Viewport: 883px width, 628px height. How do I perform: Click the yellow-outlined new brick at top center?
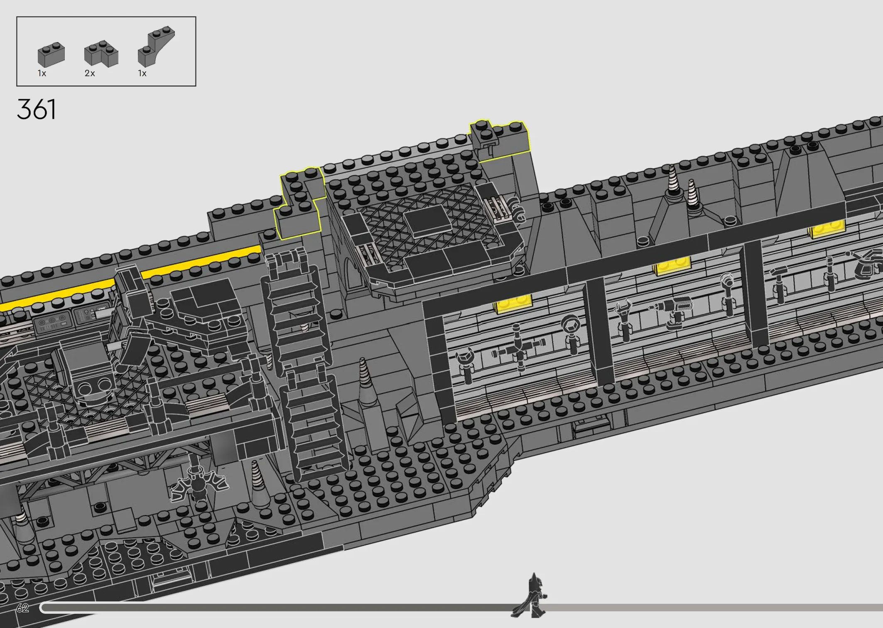(x=500, y=141)
